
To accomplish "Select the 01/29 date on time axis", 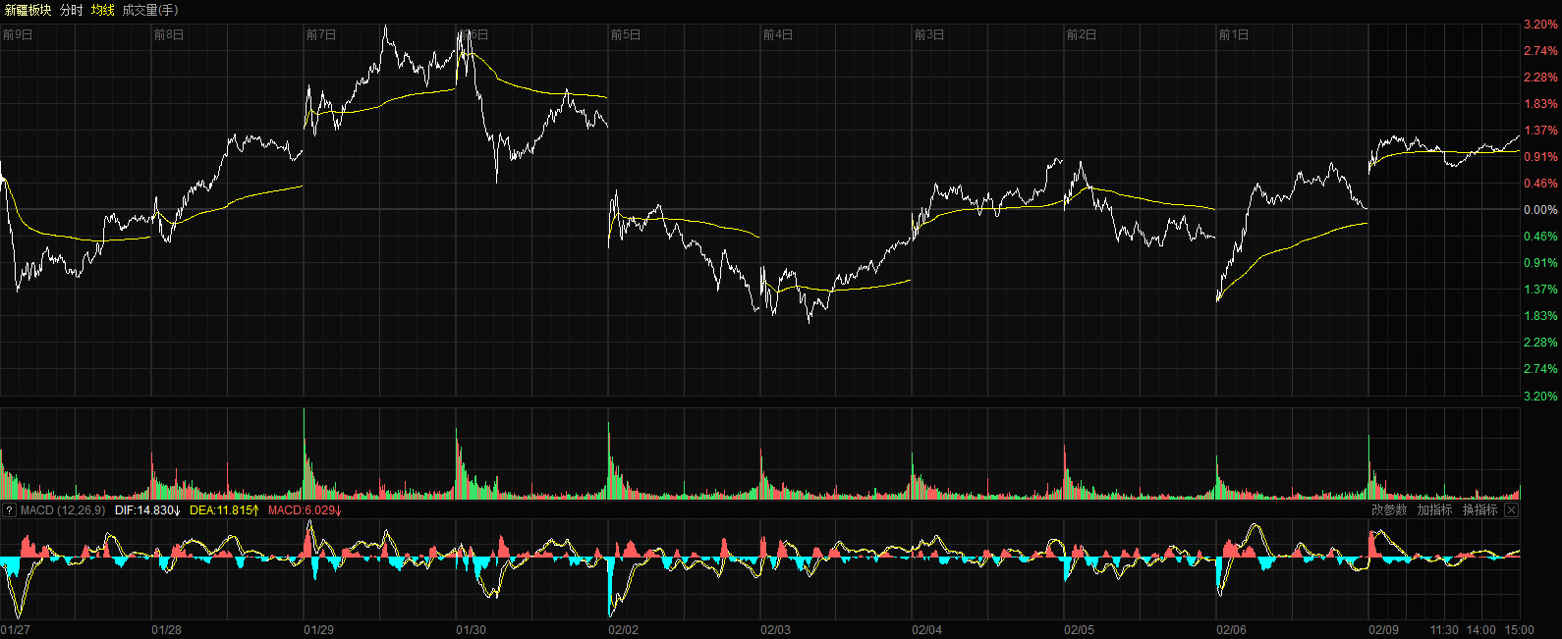I will (x=318, y=630).
